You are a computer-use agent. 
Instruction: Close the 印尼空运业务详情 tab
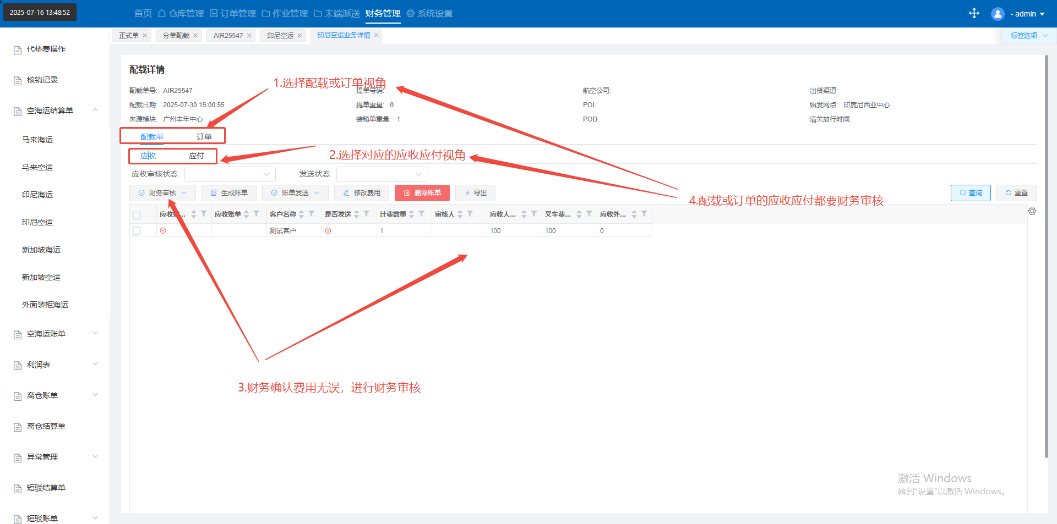(377, 35)
